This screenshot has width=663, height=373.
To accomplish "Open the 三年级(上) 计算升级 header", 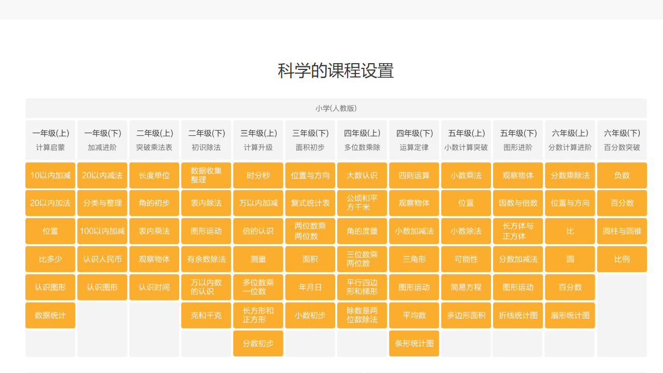I will (x=258, y=140).
